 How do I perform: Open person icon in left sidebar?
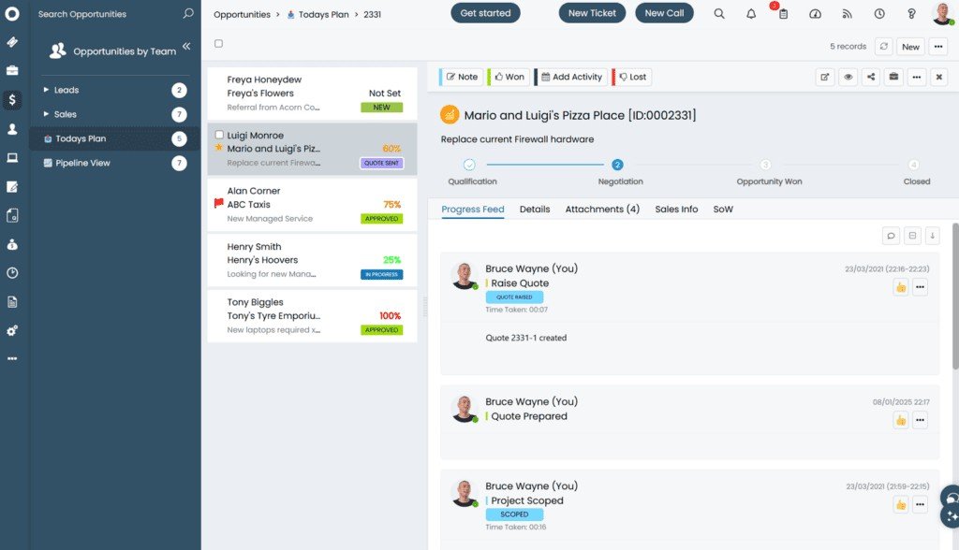coord(11,129)
